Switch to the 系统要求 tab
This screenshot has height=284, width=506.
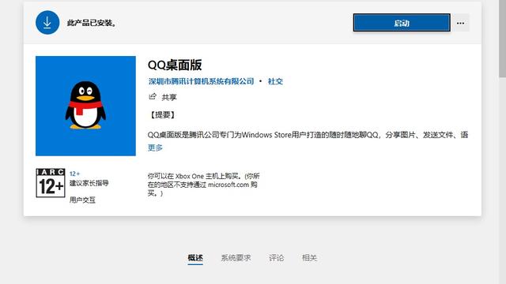236,258
